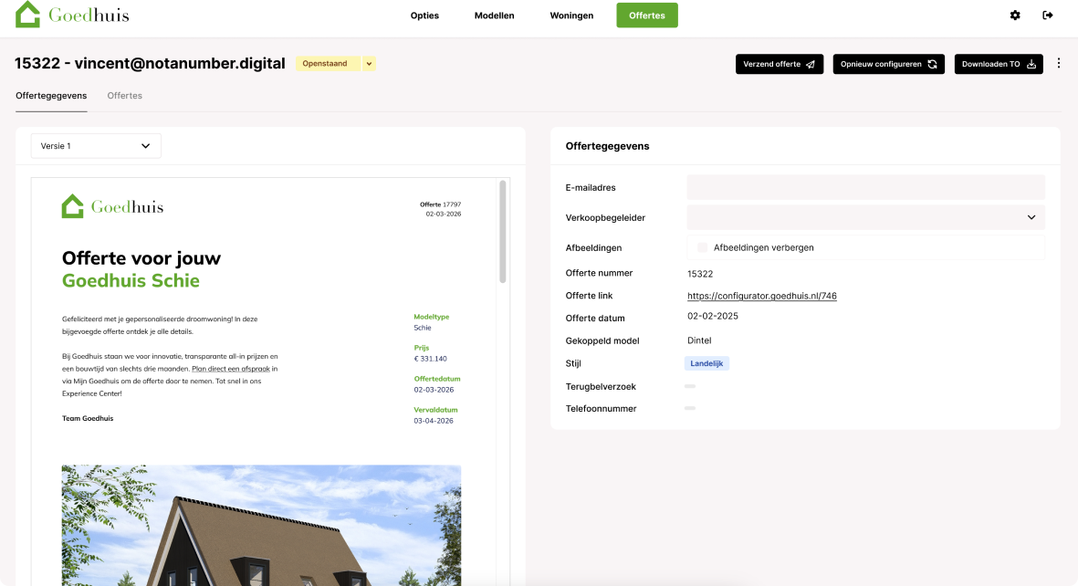
Task: Switch to the Offertes sub-tab
Action: coord(124,96)
